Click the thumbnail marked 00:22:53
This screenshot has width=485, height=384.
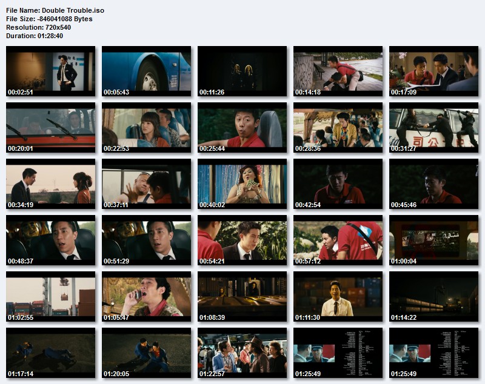click(146, 128)
